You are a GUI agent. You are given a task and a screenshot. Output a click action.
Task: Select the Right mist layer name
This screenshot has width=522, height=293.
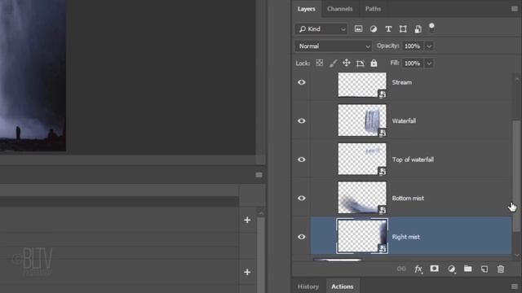pyautogui.click(x=406, y=237)
